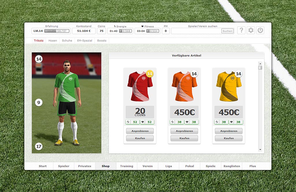Click Kaufen for the red 20 coins jersey

coord(140,138)
